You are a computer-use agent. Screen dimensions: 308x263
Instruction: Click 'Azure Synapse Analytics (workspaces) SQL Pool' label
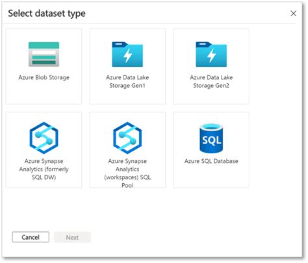(127, 173)
